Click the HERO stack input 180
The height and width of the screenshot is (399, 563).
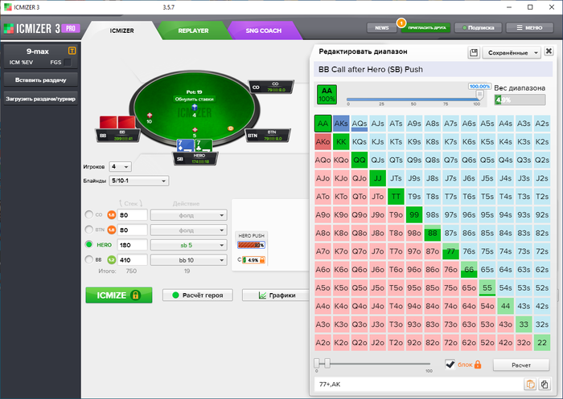click(x=132, y=245)
